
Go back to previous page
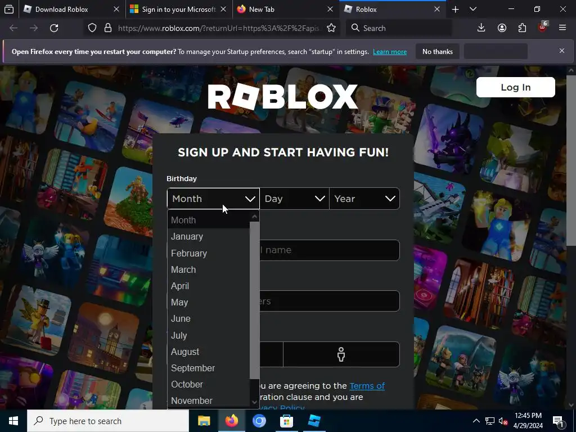click(x=13, y=28)
